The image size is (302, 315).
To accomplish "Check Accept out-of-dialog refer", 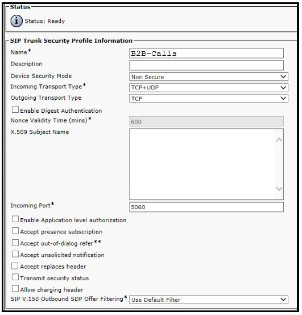I will [x=15, y=243].
